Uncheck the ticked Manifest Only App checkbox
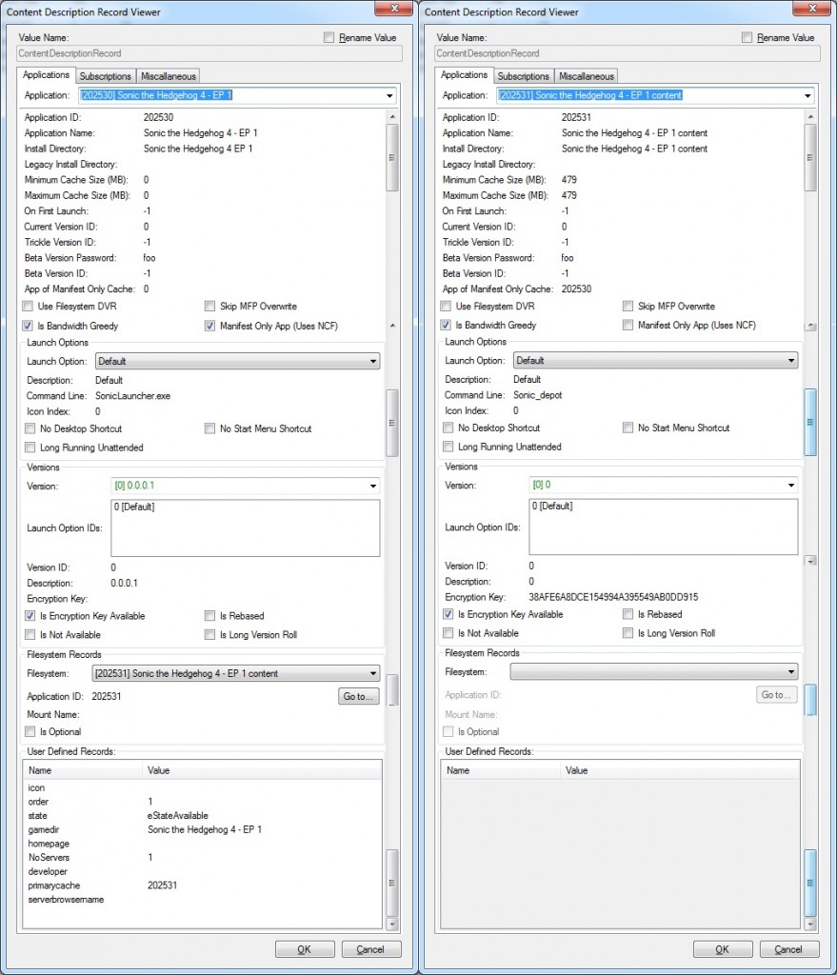This screenshot has height=975, width=837. point(210,326)
